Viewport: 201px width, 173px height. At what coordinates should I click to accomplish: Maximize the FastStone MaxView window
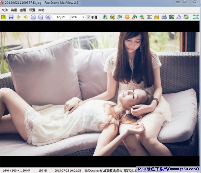185,2
